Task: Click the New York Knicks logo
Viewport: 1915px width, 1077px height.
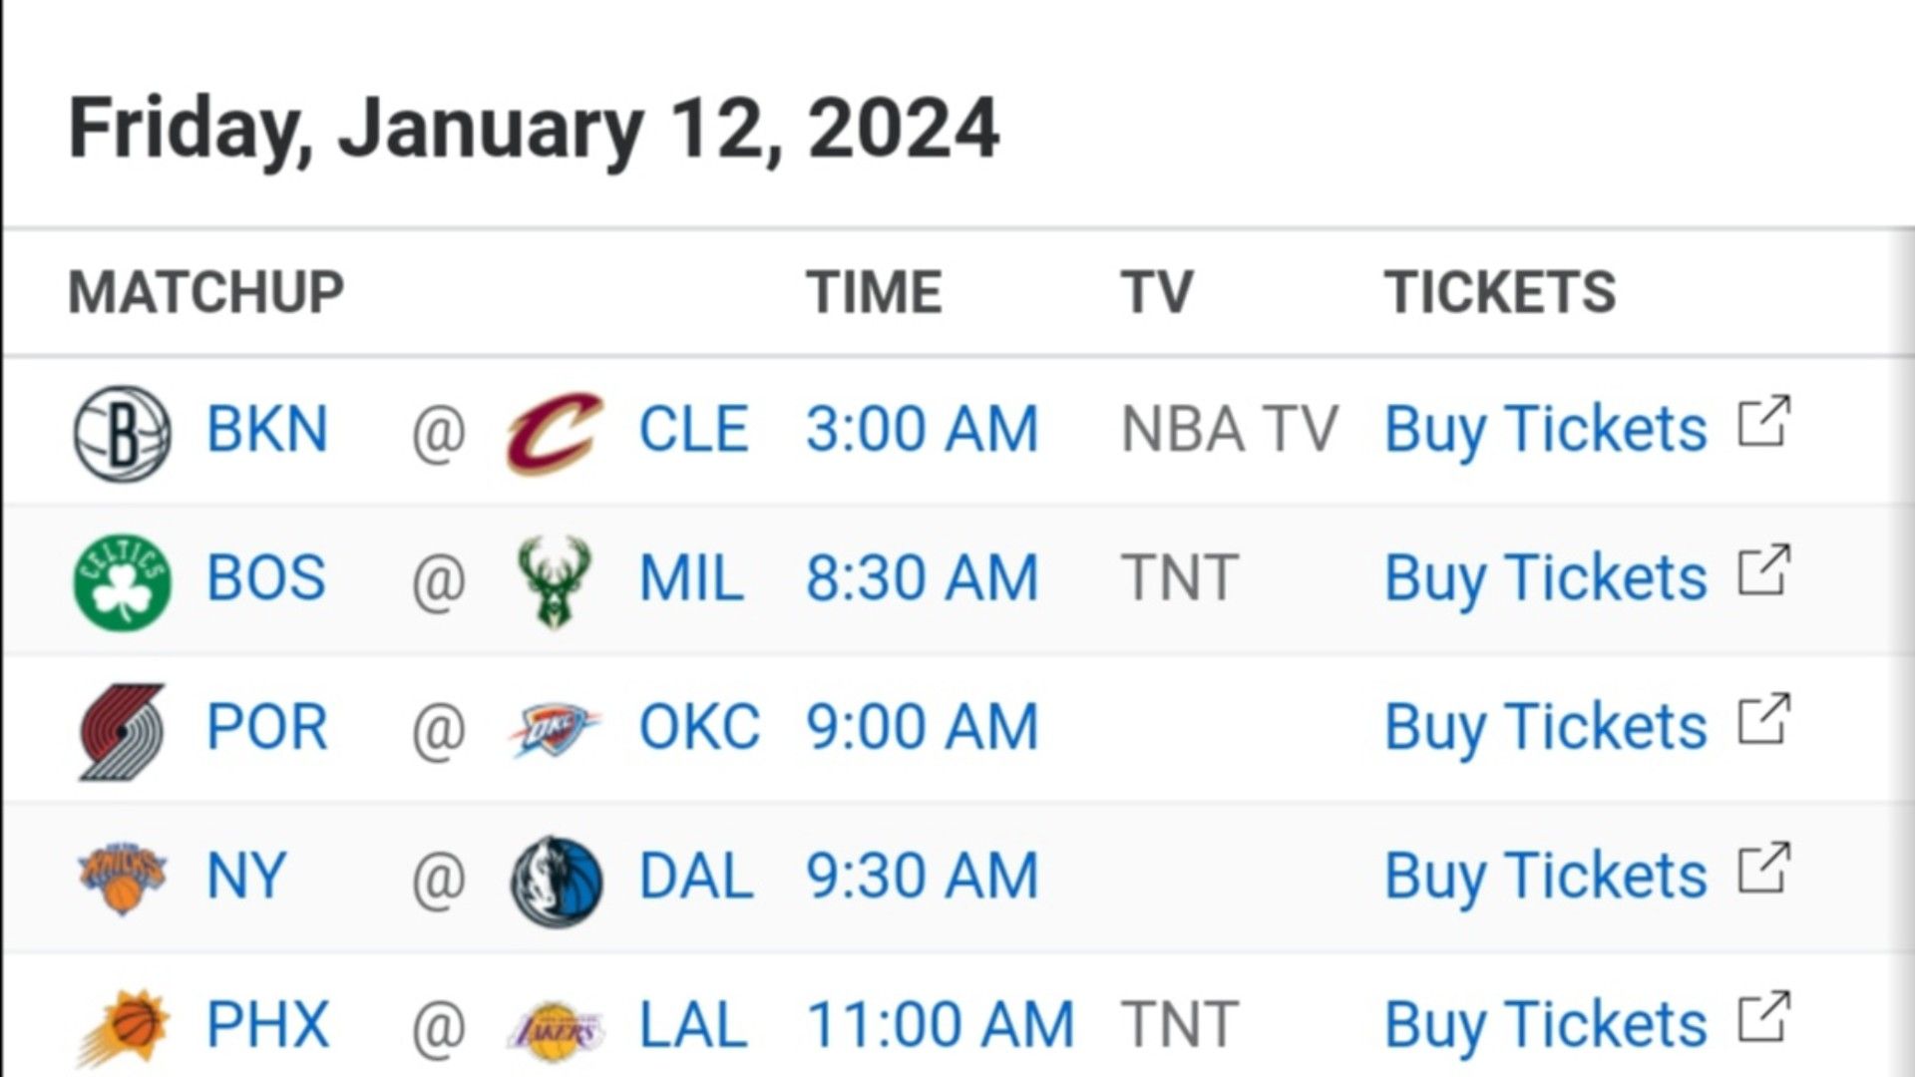Action: click(123, 879)
